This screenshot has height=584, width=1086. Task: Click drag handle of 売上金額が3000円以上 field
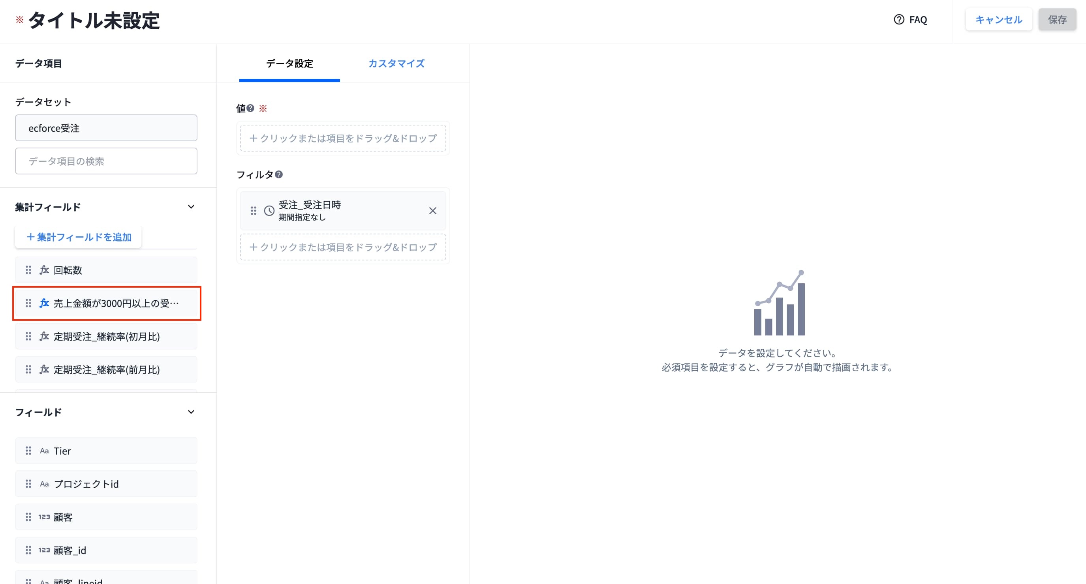click(28, 303)
